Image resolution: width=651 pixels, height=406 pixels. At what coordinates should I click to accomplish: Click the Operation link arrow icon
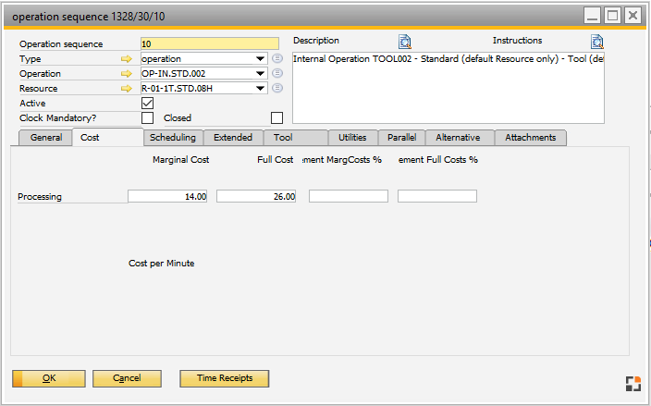pos(127,74)
